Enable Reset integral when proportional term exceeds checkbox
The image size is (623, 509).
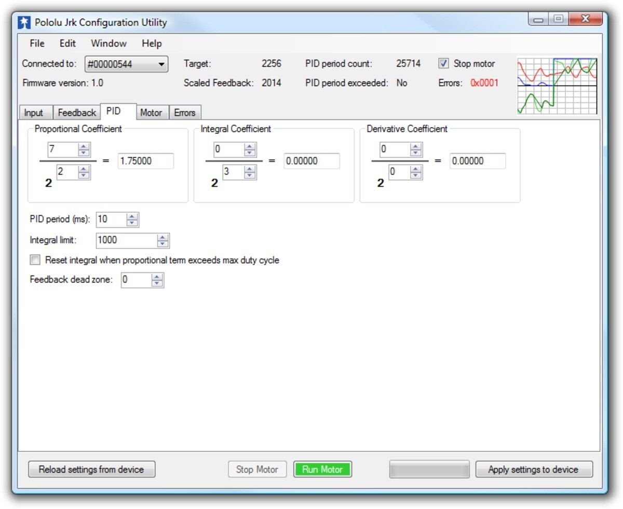coord(35,260)
